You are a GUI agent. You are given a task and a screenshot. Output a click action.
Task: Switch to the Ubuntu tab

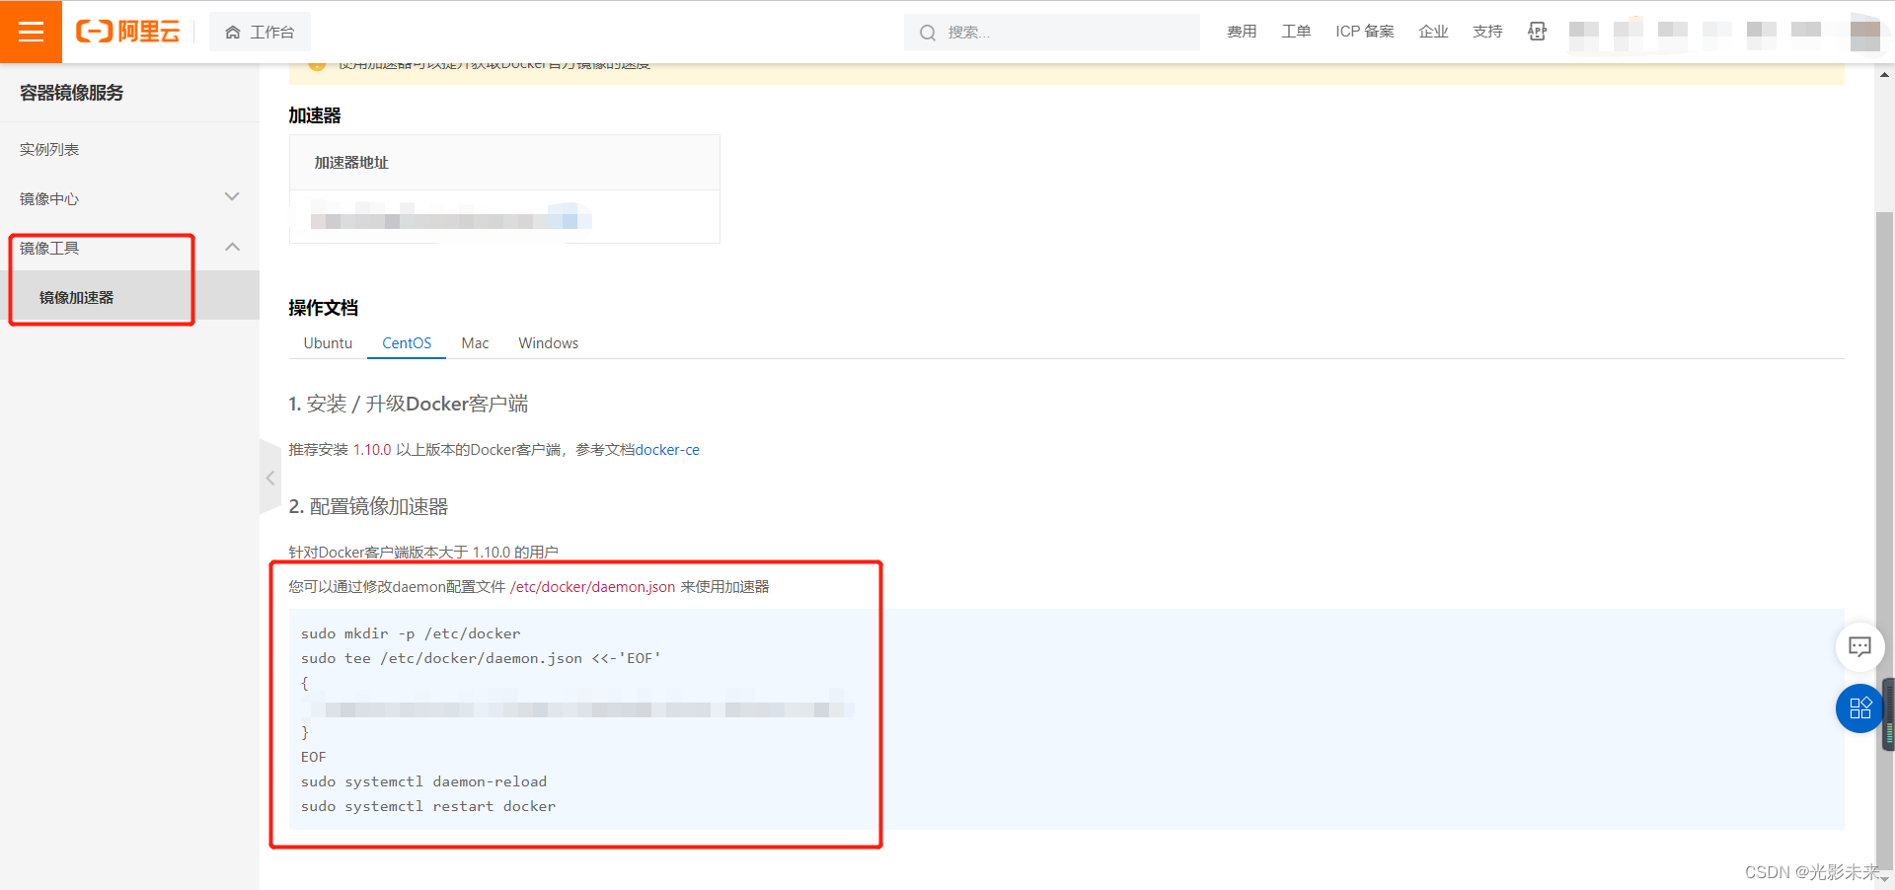pyautogui.click(x=328, y=342)
